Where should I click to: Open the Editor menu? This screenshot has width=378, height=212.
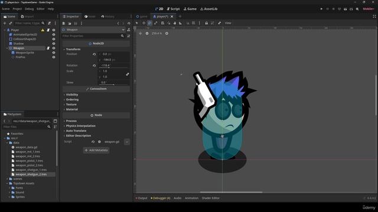[41, 9]
